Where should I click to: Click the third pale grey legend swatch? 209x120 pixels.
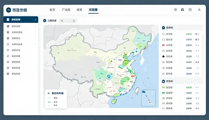point(49,105)
